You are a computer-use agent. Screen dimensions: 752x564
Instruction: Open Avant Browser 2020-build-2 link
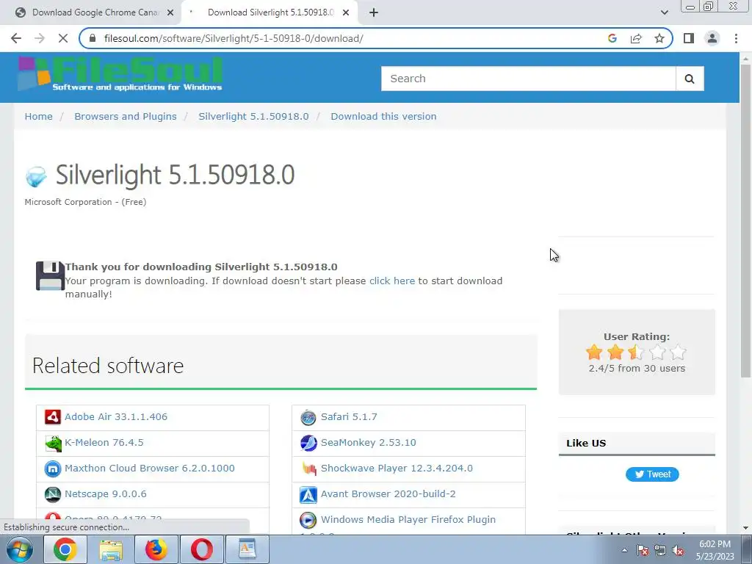[388, 494]
